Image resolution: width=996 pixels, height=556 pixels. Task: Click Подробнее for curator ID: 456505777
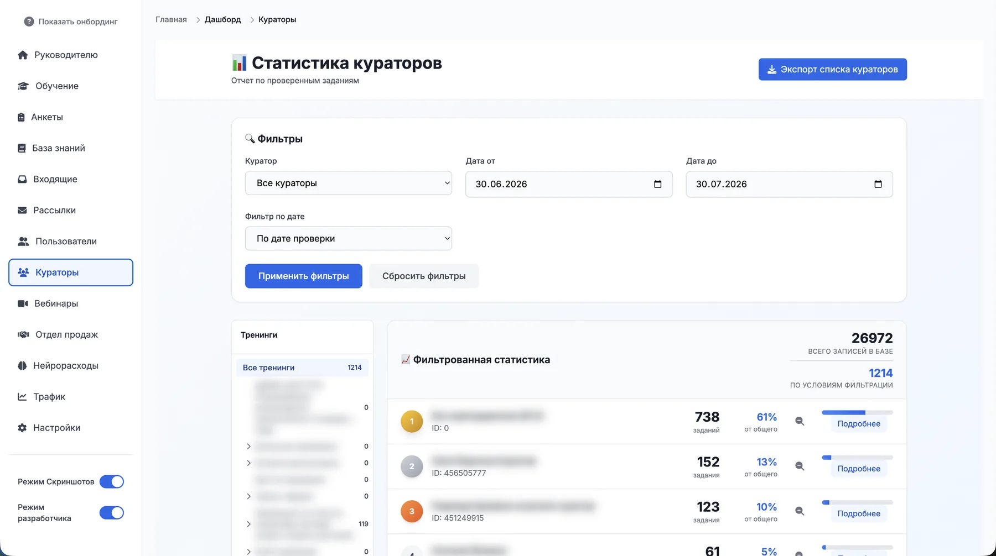pyautogui.click(x=859, y=469)
